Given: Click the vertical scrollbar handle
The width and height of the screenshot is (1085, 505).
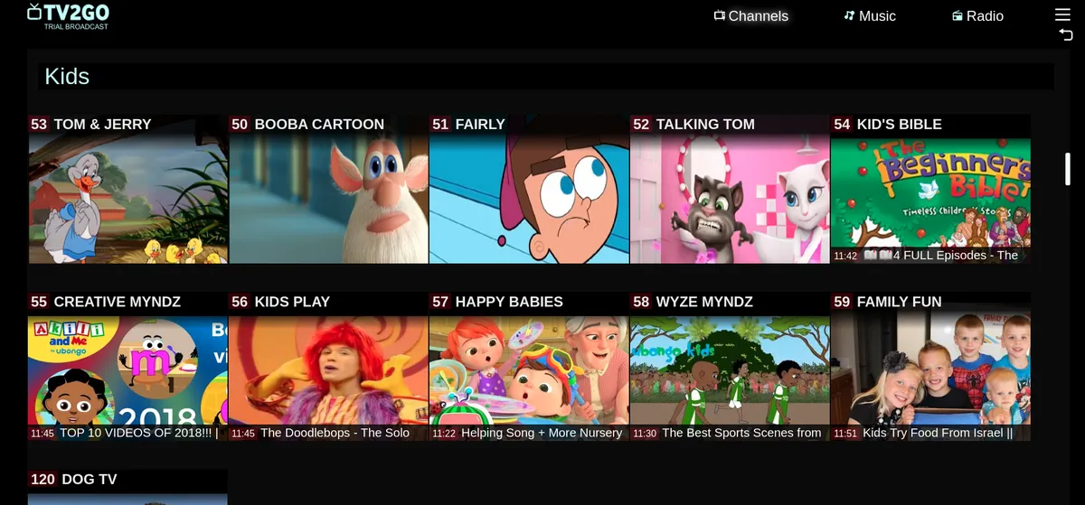Looking at the screenshot, I should tap(1068, 169).
